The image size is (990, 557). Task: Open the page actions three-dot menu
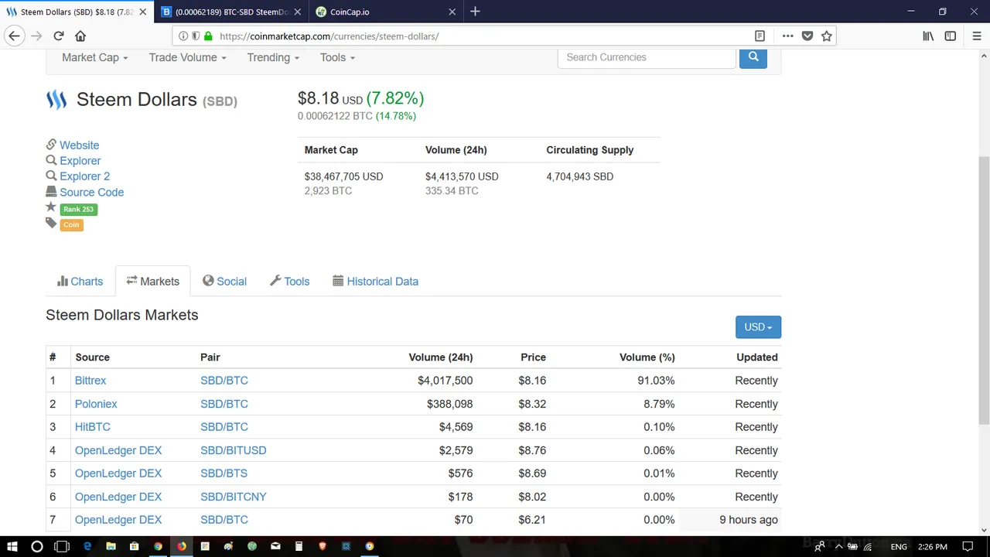point(787,36)
